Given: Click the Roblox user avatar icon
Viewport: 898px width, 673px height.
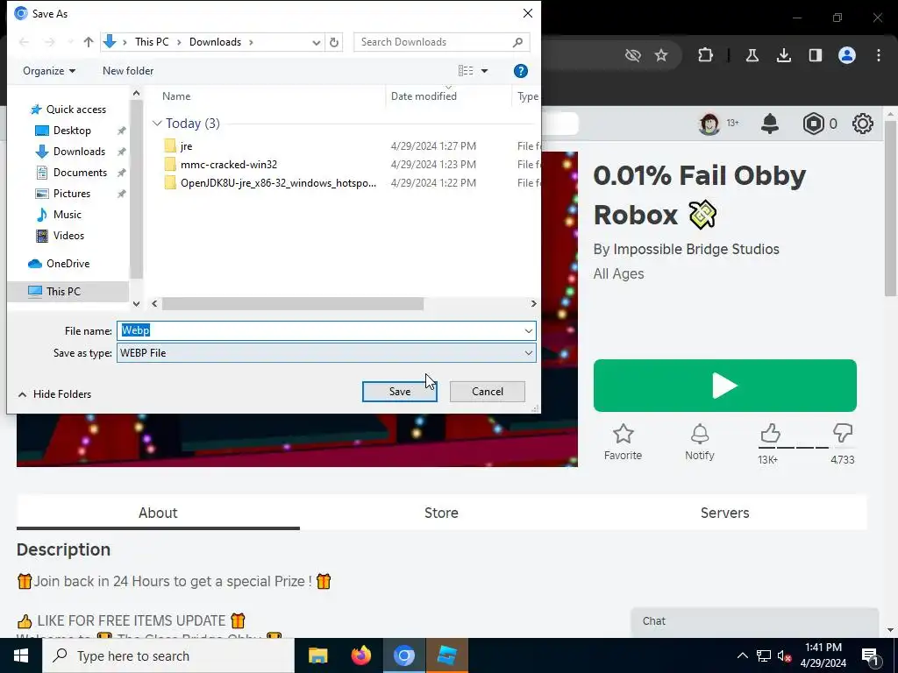Looking at the screenshot, I should point(709,124).
